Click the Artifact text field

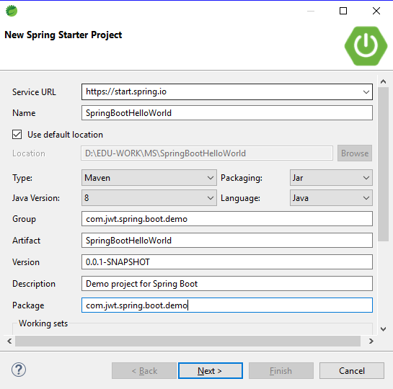(227, 241)
